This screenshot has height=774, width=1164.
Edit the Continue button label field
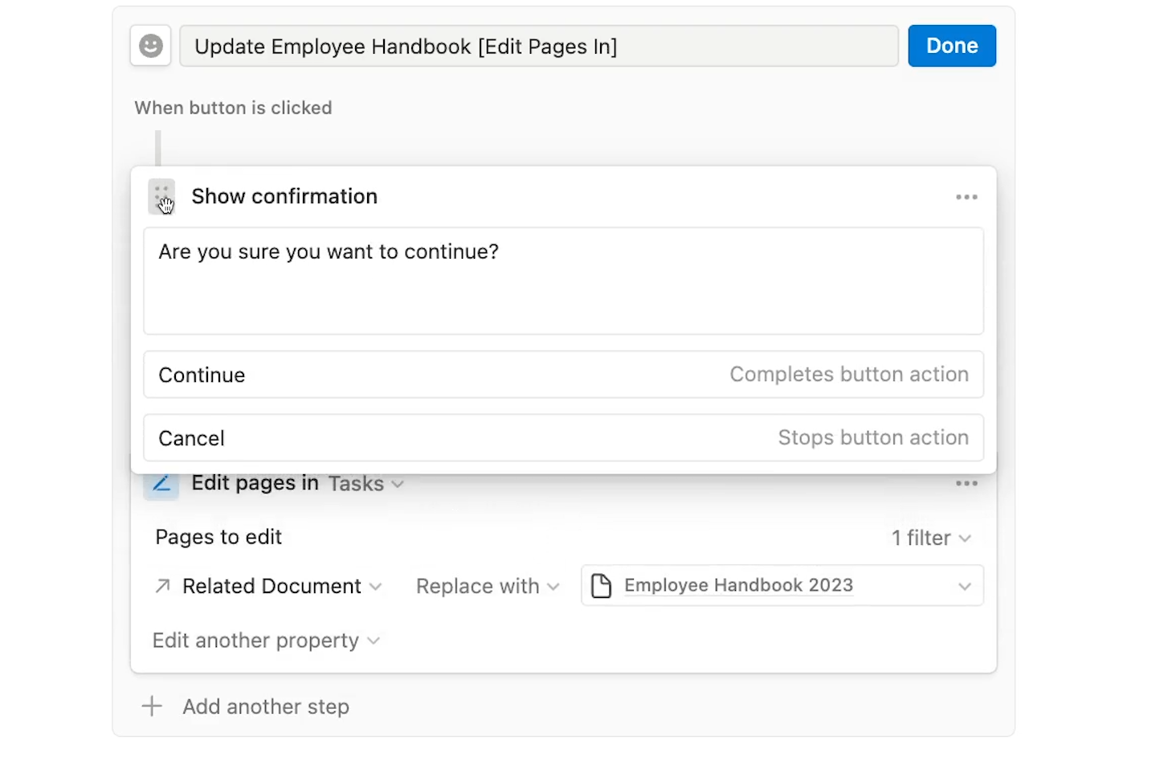click(x=563, y=375)
